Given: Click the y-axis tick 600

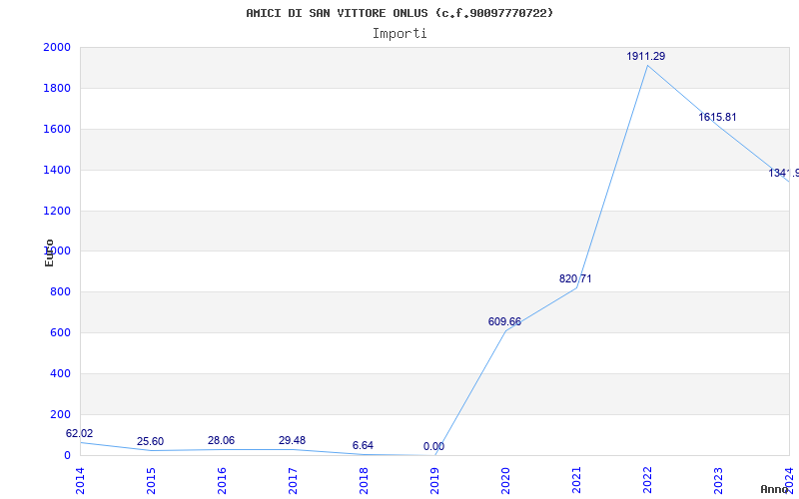Looking at the screenshot, I should pos(60,333).
